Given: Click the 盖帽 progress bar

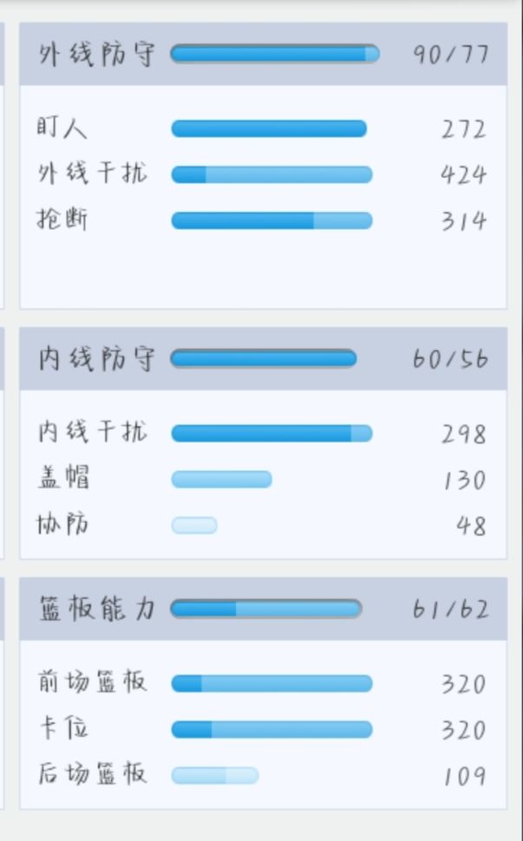Looking at the screenshot, I should pyautogui.click(x=221, y=479).
